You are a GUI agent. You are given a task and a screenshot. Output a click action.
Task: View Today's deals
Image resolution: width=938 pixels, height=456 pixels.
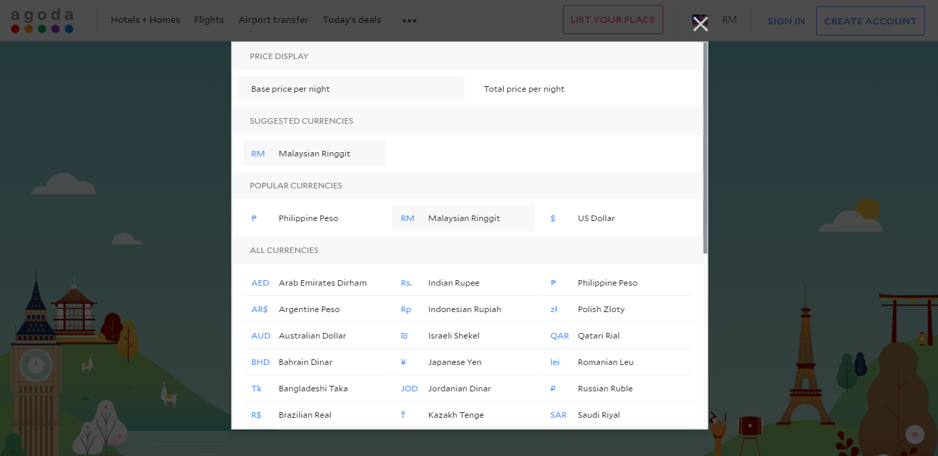pos(351,20)
